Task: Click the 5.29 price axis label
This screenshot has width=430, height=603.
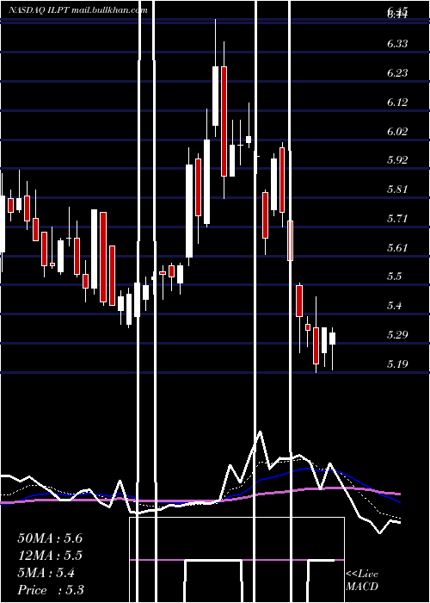Action: [397, 334]
